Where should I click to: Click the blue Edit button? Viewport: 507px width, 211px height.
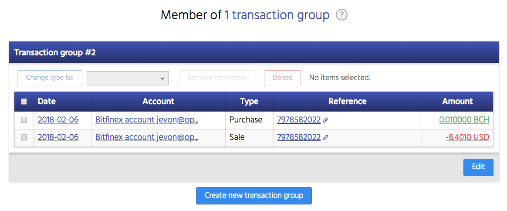[x=478, y=167]
